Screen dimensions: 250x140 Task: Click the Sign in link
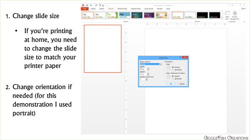(243, 8)
